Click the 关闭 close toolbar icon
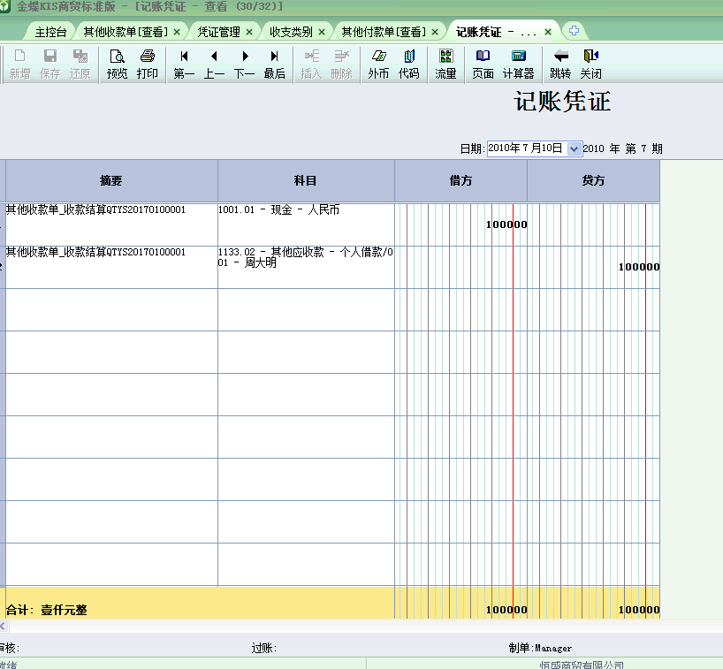The image size is (723, 669). 590,65
